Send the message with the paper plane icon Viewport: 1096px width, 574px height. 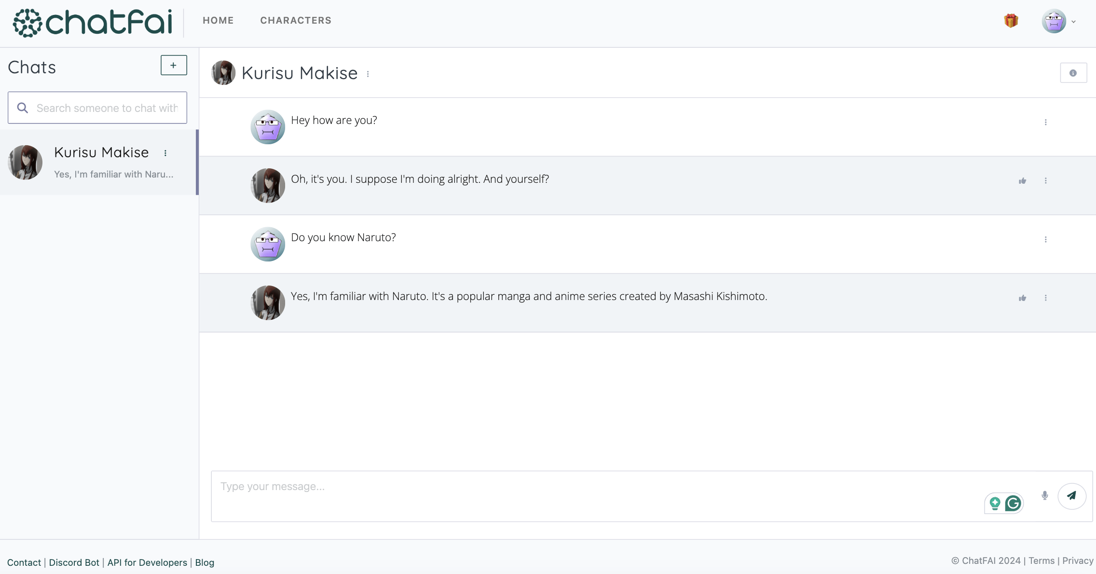pos(1072,496)
